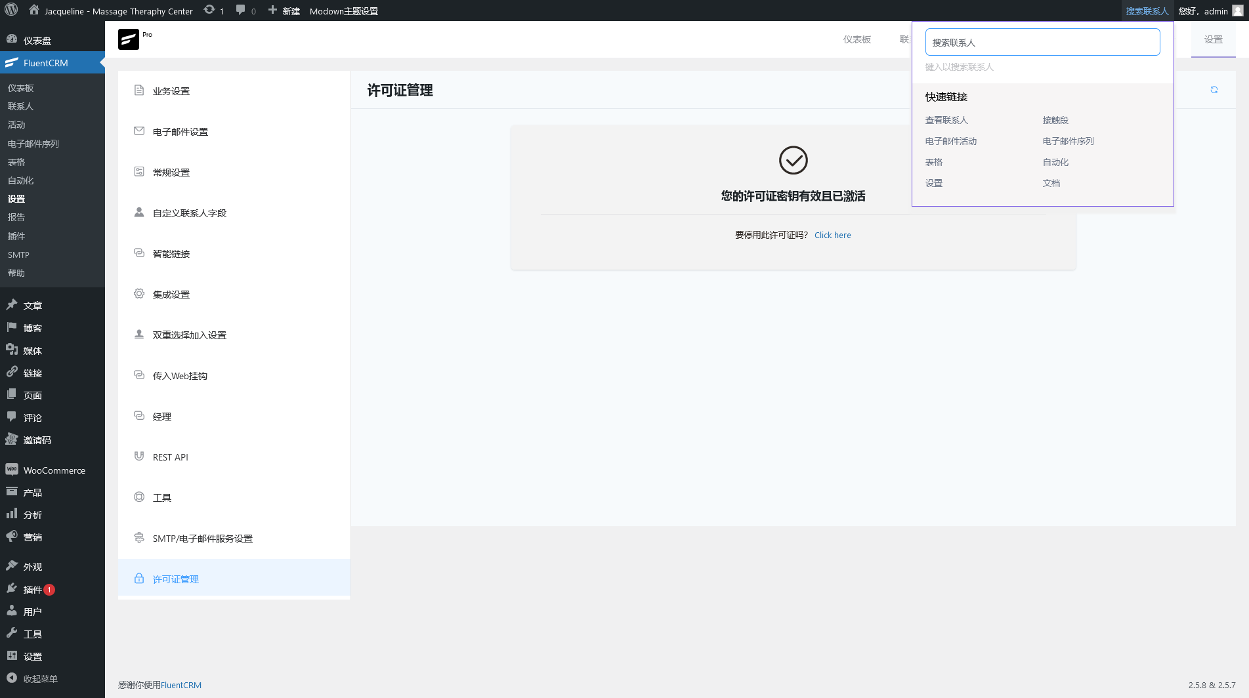The image size is (1249, 698).
Task: Open 帮助 in FluentCRM submenu
Action: [x=16, y=273]
